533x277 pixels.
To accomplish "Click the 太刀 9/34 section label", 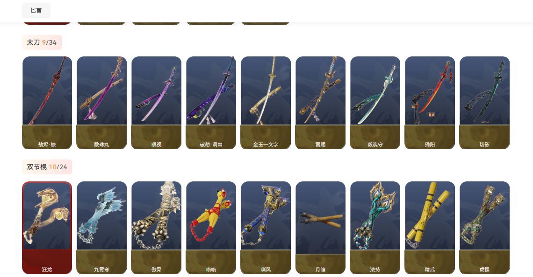I will (42, 42).
